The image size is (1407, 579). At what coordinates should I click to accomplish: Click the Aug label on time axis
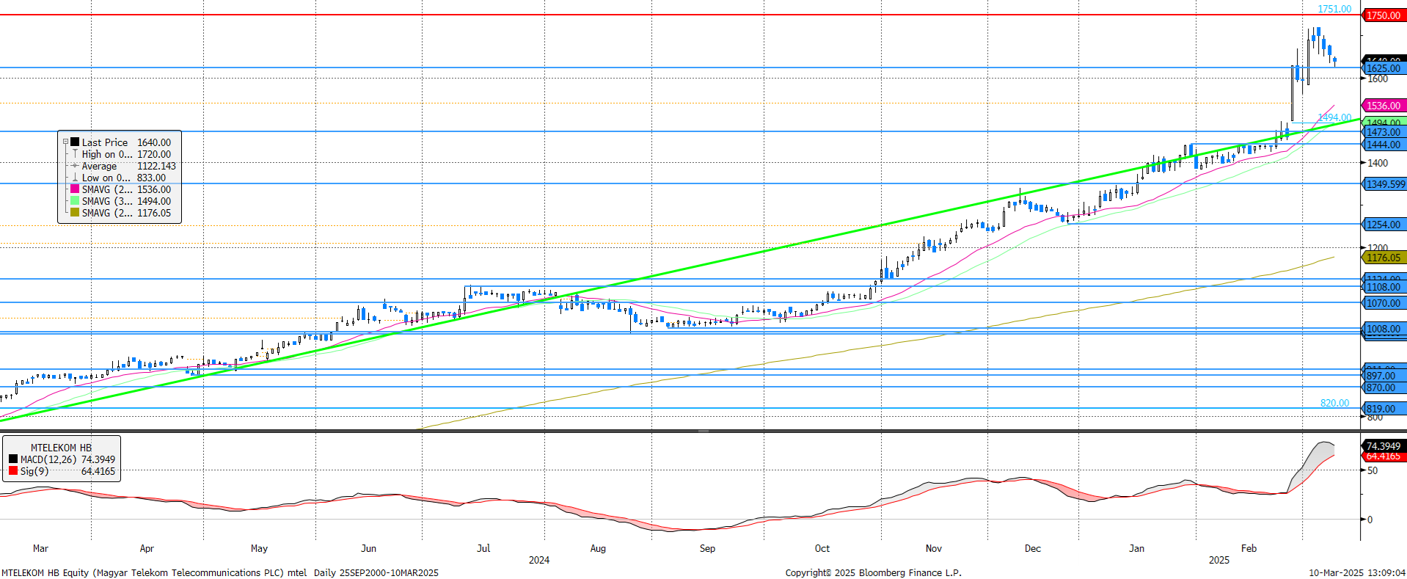(x=598, y=548)
